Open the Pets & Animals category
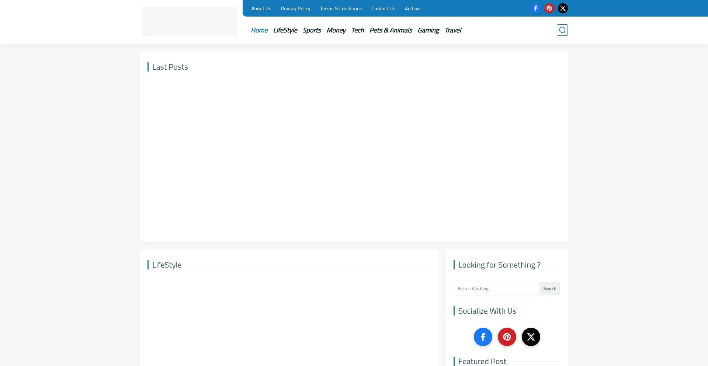Viewport: 708px width, 366px height. click(391, 30)
